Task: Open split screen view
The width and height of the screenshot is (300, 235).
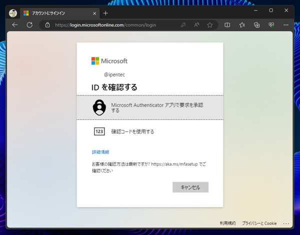Action: (227, 25)
